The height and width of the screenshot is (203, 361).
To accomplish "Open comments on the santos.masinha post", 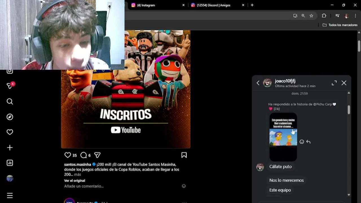I will (83, 155).
